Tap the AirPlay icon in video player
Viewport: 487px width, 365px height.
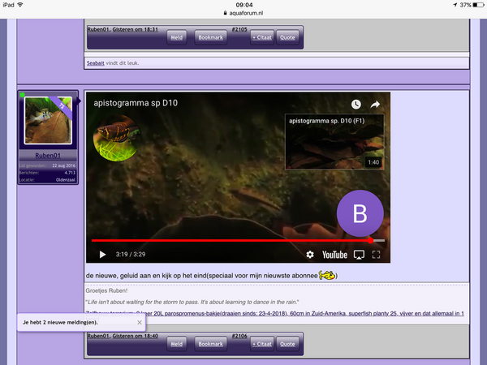coord(359,255)
